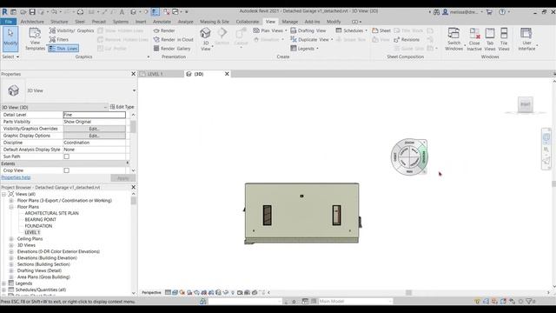The height and width of the screenshot is (313, 556).
Task: Click user account sign-in button
Action: [460, 11]
